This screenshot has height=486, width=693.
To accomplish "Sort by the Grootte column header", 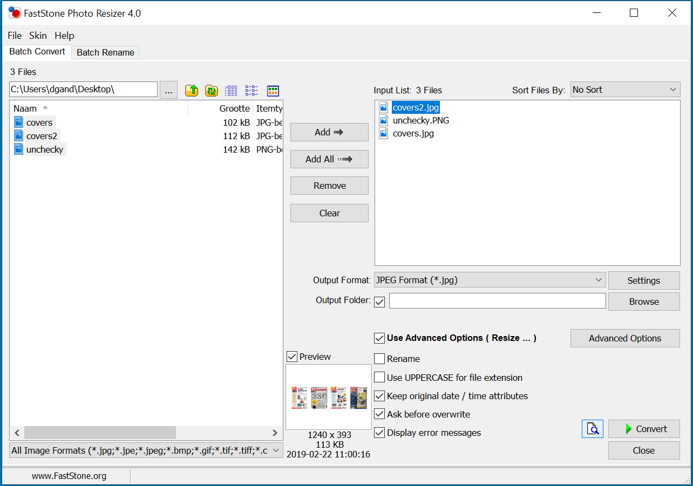I will click(x=220, y=108).
